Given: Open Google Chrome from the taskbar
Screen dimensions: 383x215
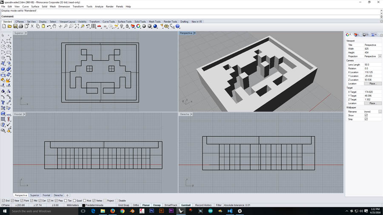Looking at the screenshot, I should coord(123,211).
